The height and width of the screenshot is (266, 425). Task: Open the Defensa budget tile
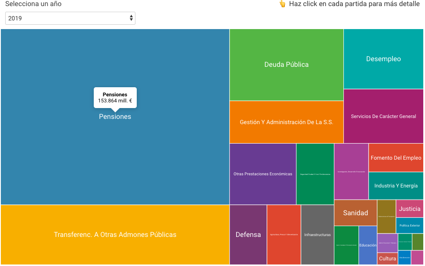click(x=248, y=235)
